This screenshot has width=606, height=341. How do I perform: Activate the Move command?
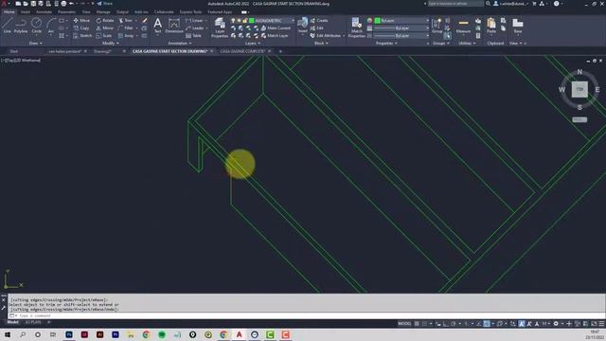click(x=81, y=21)
